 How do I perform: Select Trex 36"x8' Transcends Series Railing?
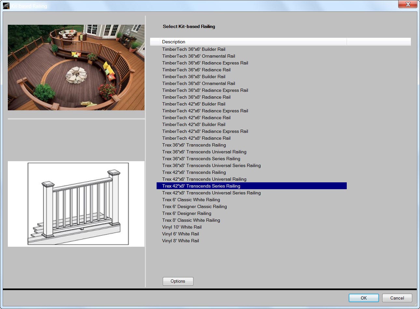point(201,159)
